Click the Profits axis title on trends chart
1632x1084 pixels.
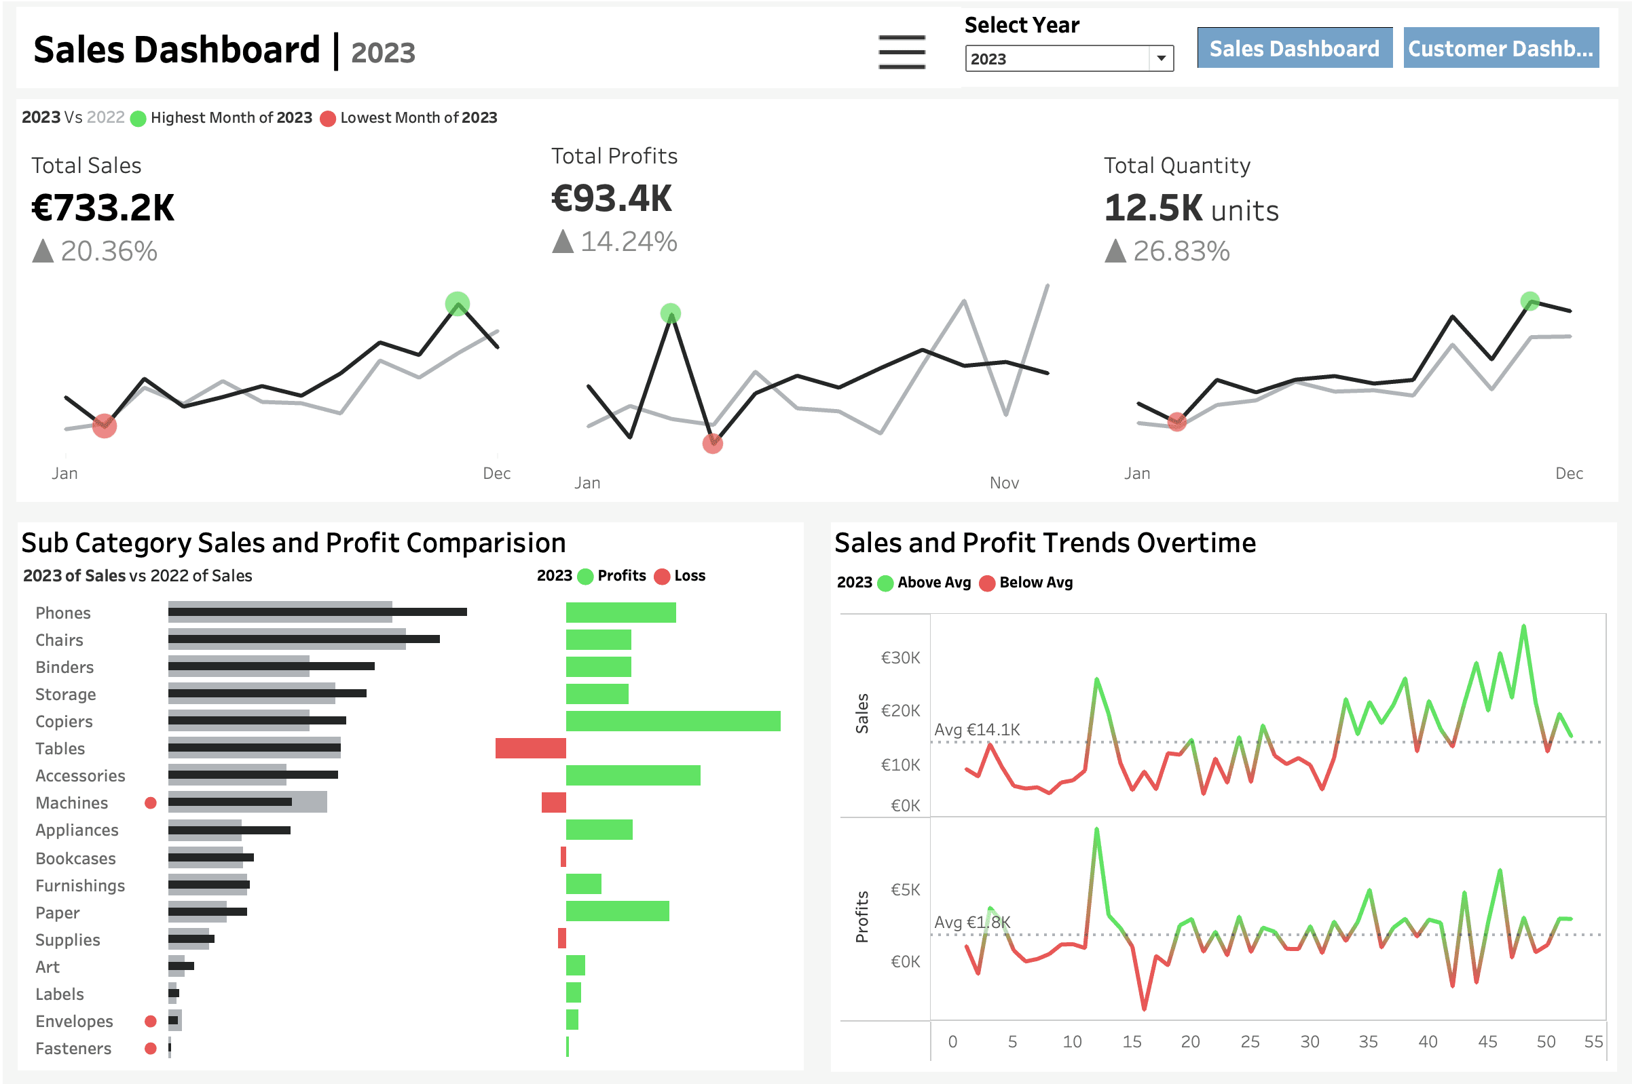(x=861, y=916)
